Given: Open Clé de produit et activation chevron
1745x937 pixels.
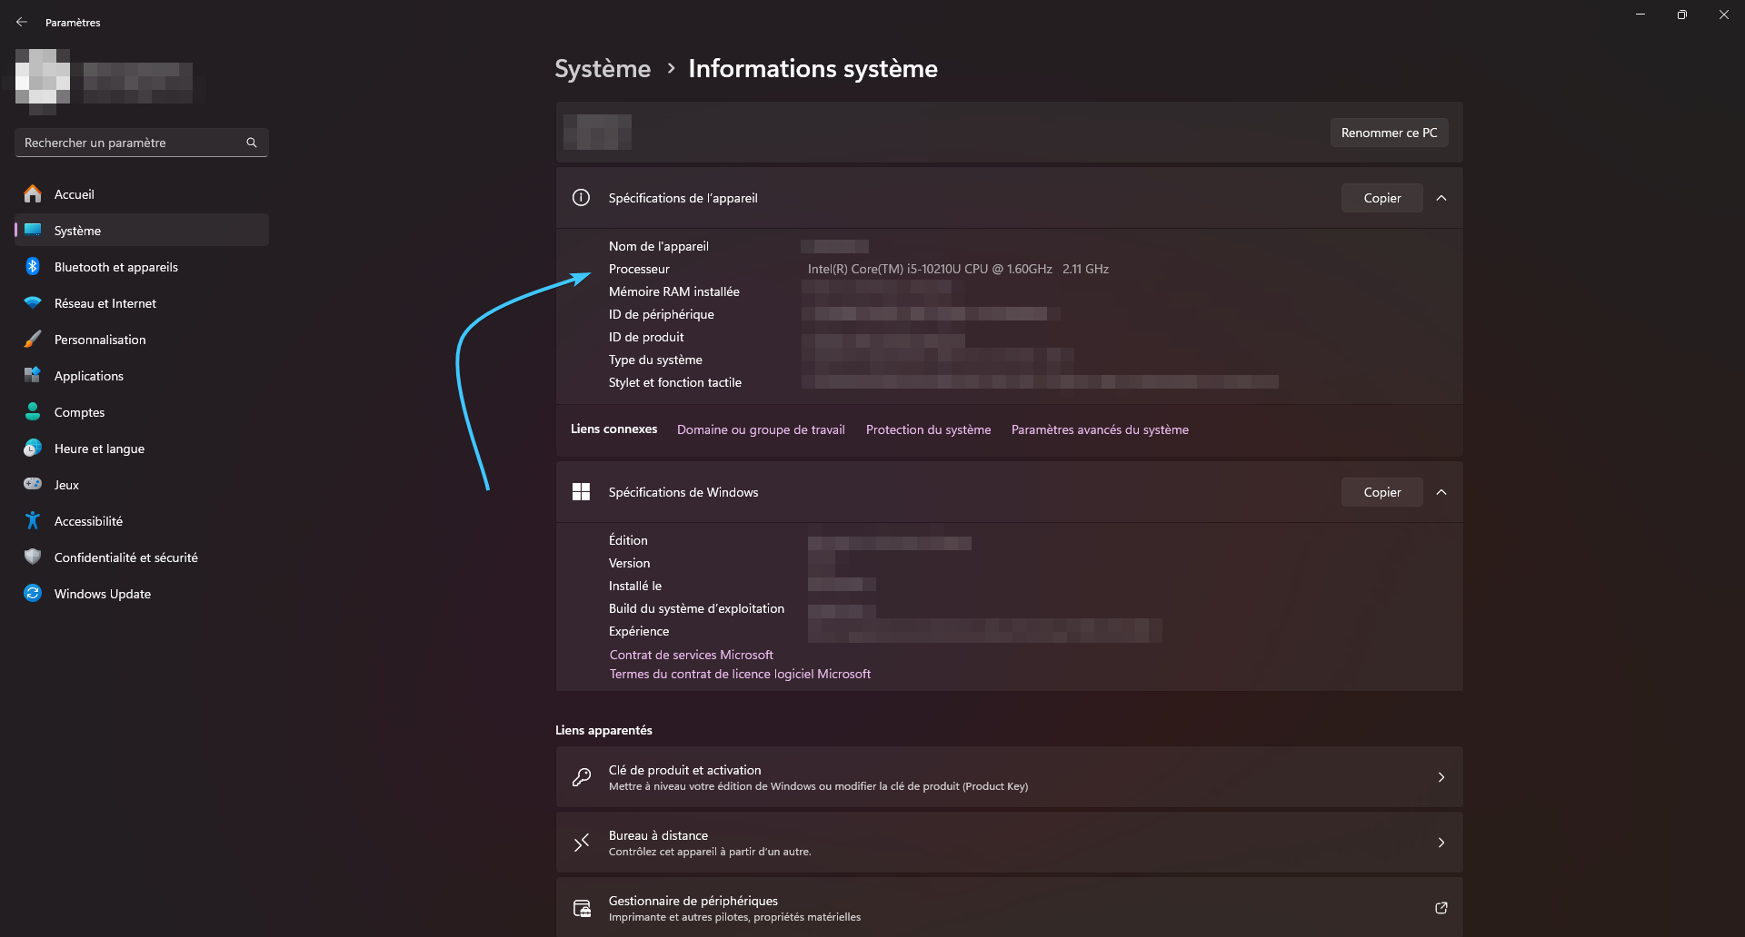Looking at the screenshot, I should [x=1441, y=777].
